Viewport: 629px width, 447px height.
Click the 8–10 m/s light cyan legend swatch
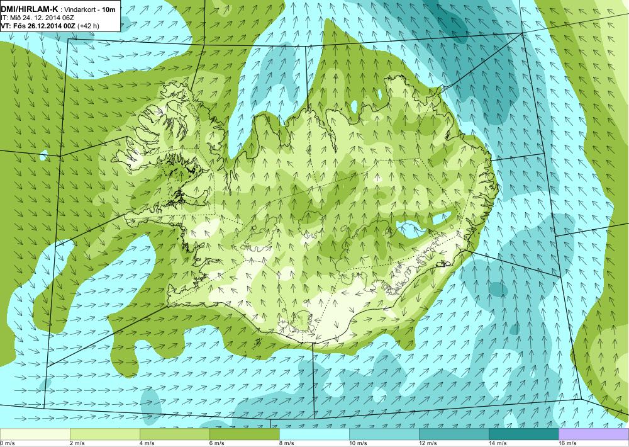(314, 434)
